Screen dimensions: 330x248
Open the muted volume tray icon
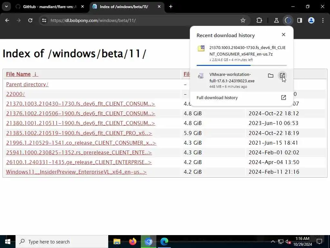[288, 242]
